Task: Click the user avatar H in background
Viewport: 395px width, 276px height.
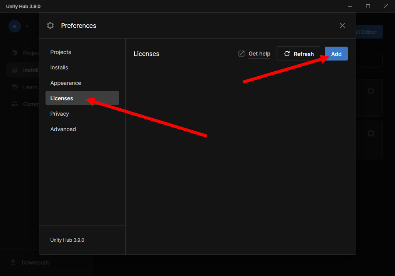Action: click(x=15, y=26)
